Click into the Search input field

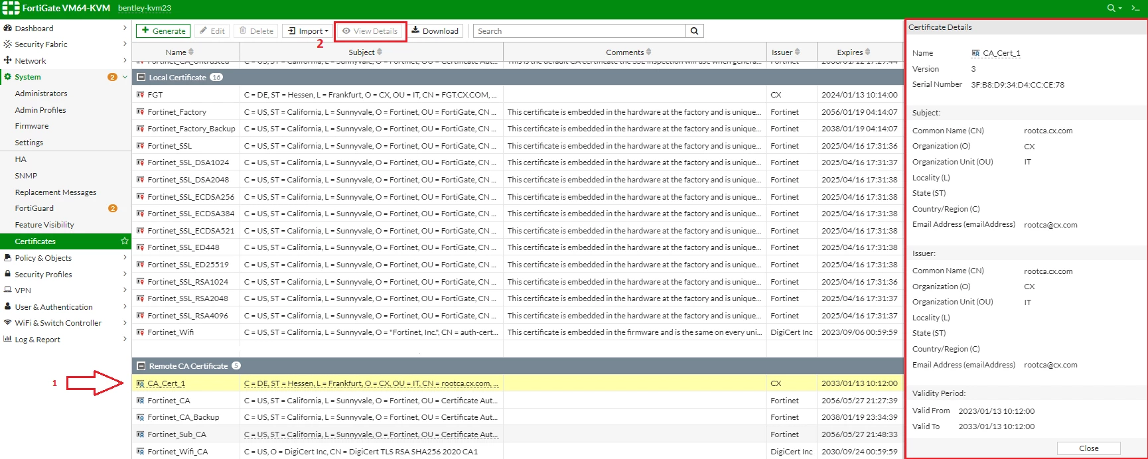click(x=579, y=31)
